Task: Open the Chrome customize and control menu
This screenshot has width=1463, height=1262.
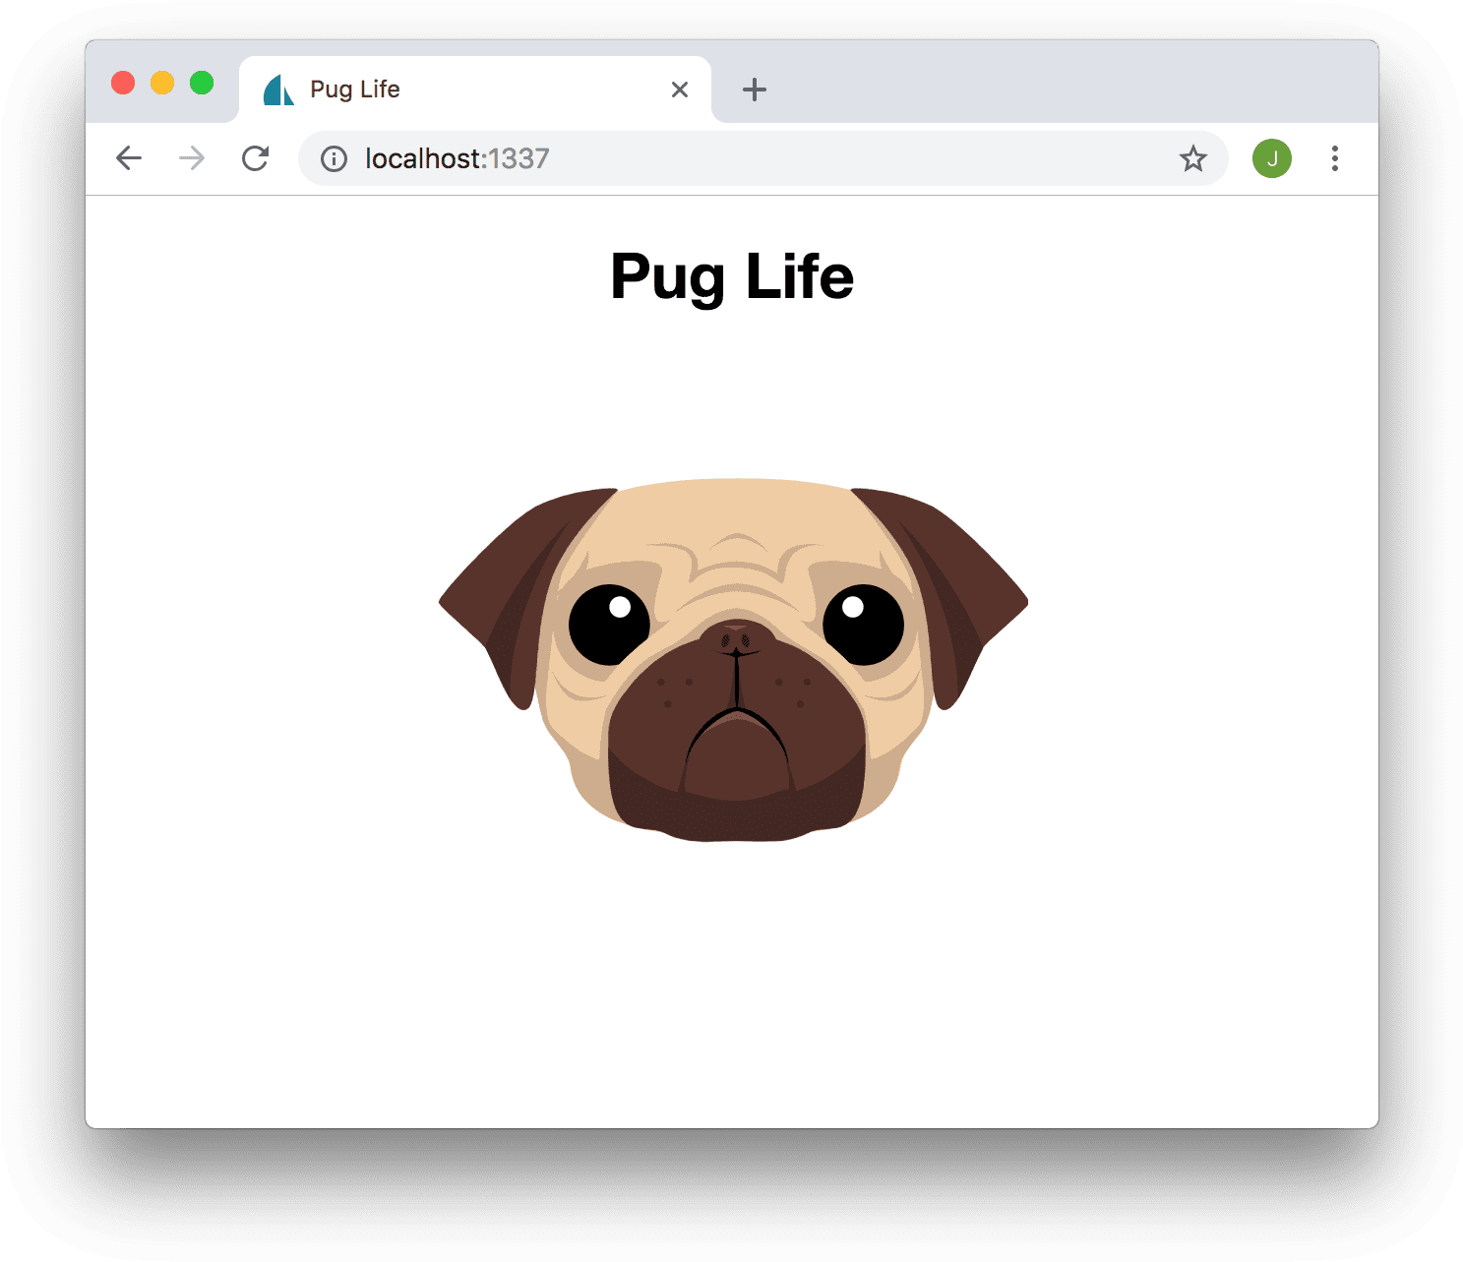Action: pyautogui.click(x=1335, y=158)
